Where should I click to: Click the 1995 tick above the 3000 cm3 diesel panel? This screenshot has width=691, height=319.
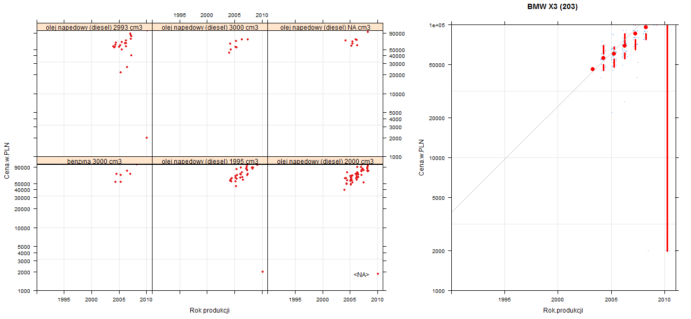pyautogui.click(x=180, y=15)
